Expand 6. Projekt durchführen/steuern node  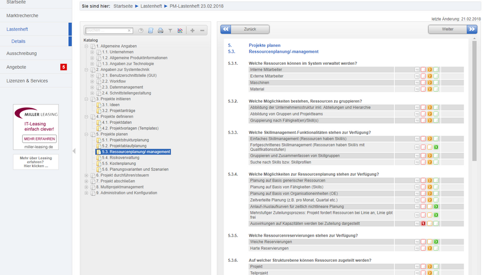click(x=86, y=175)
